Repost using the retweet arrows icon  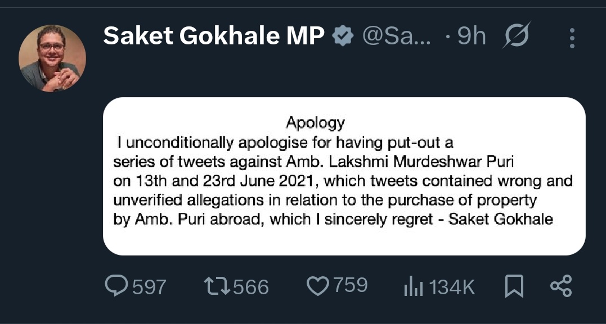[x=217, y=286]
